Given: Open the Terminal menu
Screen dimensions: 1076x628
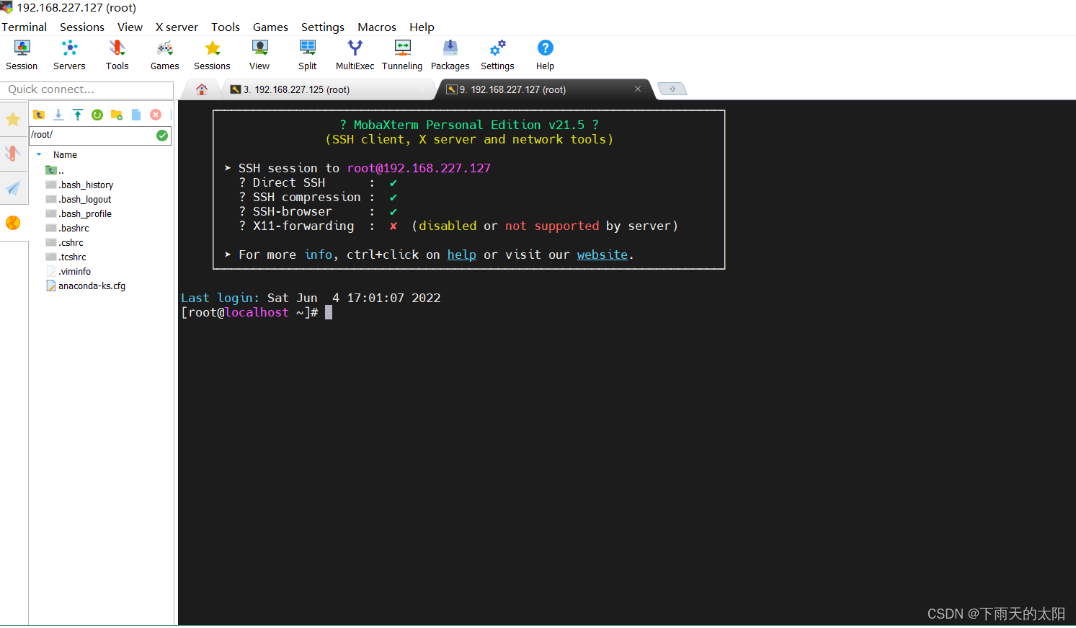Looking at the screenshot, I should point(24,27).
